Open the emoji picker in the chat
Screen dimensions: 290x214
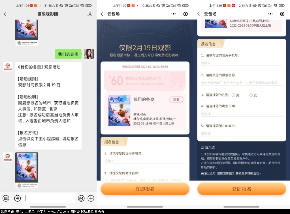point(81,198)
